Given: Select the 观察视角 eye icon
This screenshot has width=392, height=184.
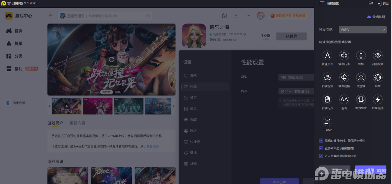Looking at the screenshot, I should tap(378, 55).
